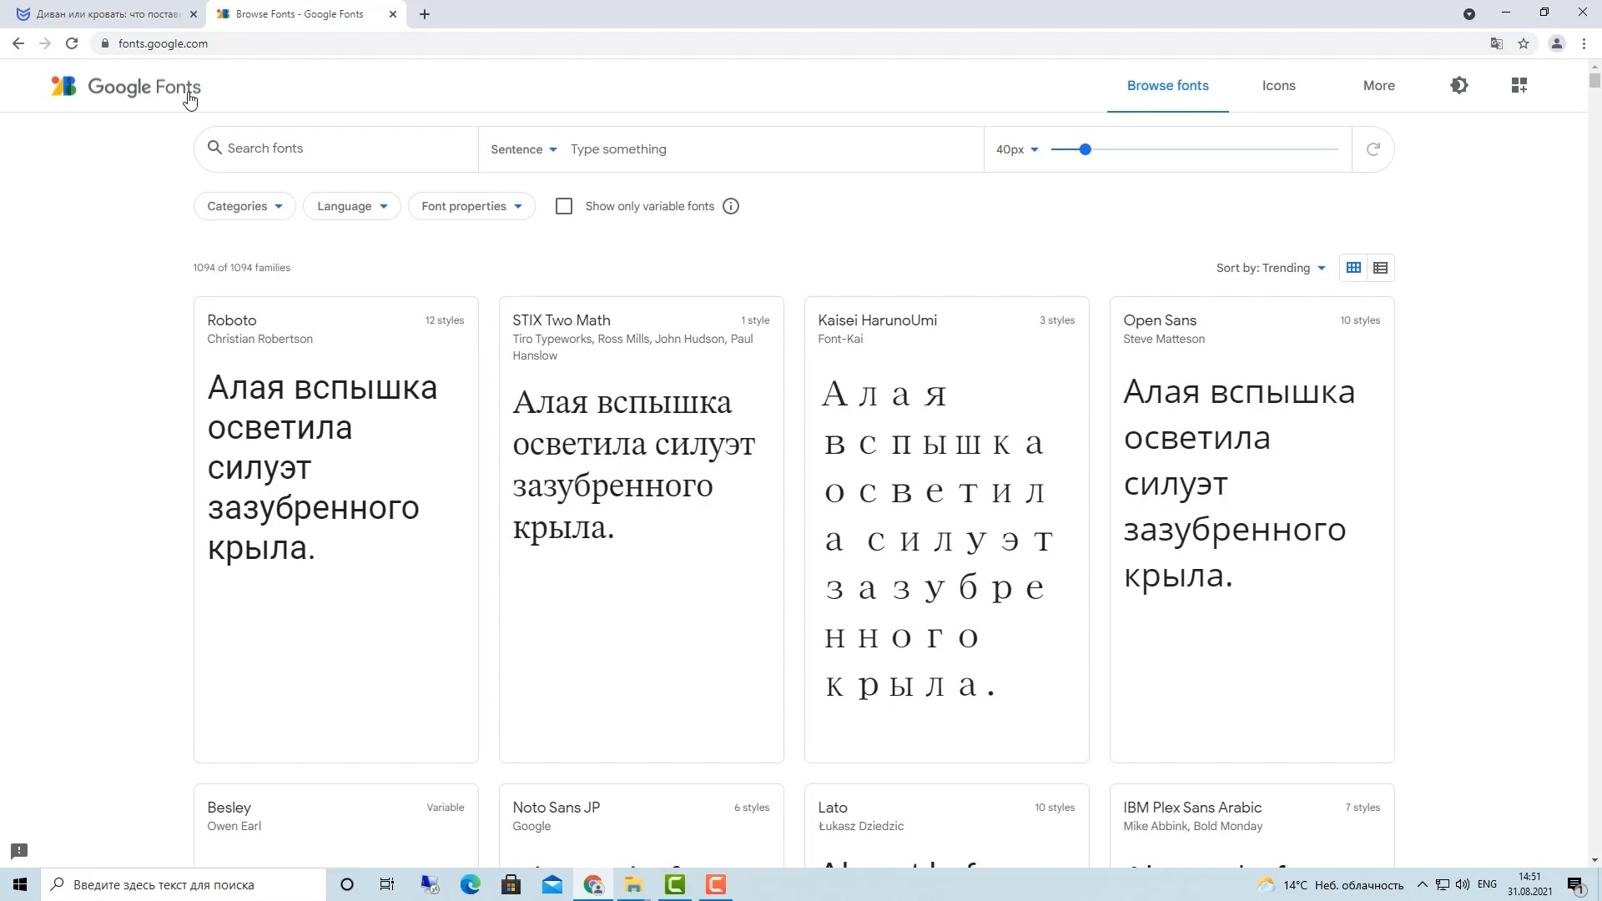1602x901 pixels.
Task: Switch to list view layout
Action: (x=1381, y=268)
